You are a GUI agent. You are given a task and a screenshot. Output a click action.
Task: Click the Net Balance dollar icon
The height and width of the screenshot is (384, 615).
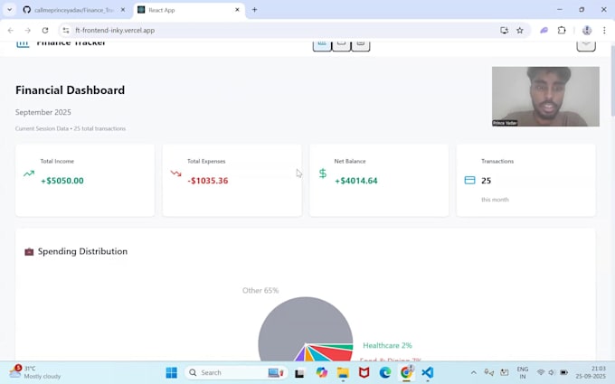click(322, 173)
